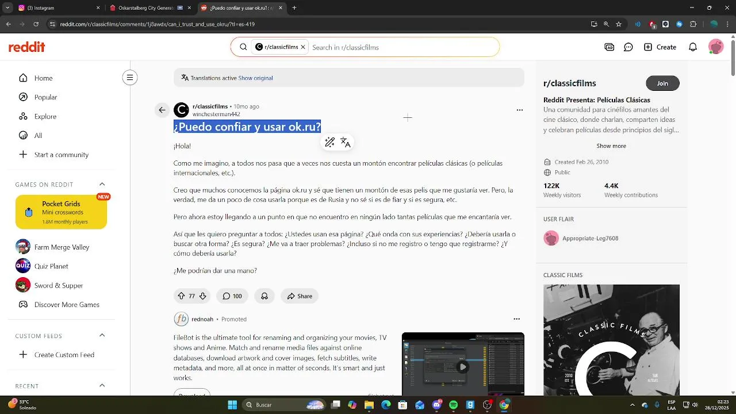Screen dimensions: 736x414
Task: Switch to the Oskarstalberg City Generator tab
Action: pyautogui.click(x=149, y=8)
